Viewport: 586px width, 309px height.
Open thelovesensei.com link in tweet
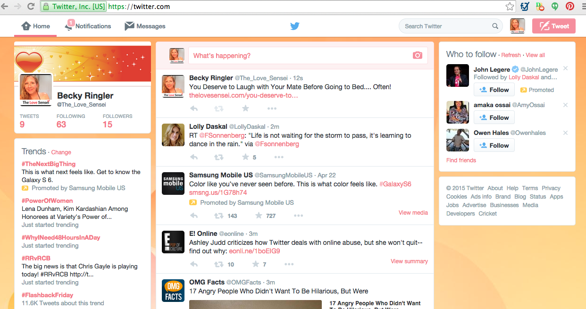[243, 95]
